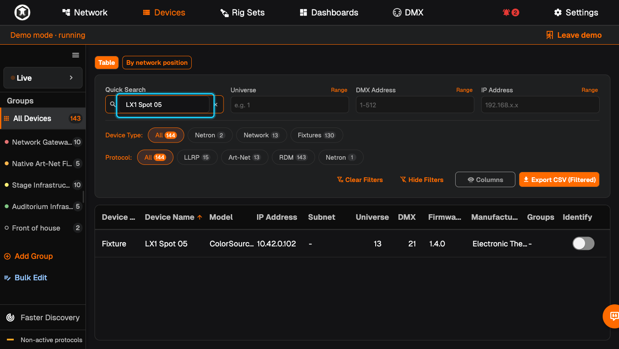Screen dimensions: 619x349
Task: Click the red dot for Network Gateways group
Action: tap(6, 142)
